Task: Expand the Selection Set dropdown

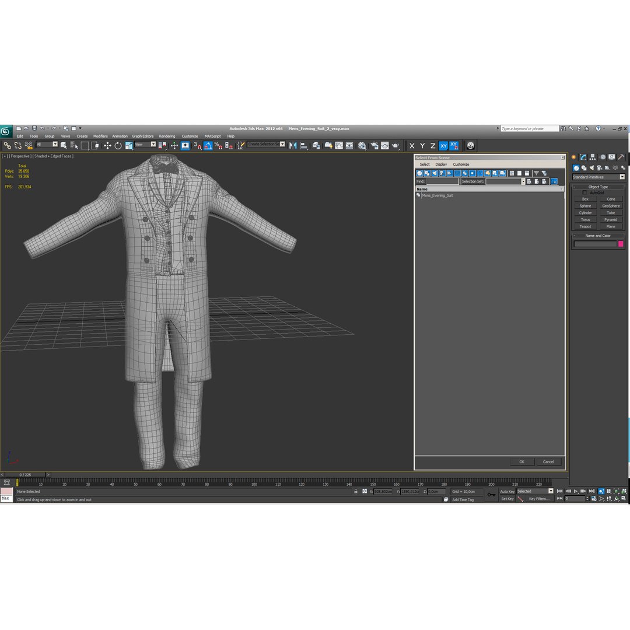Action: click(523, 181)
